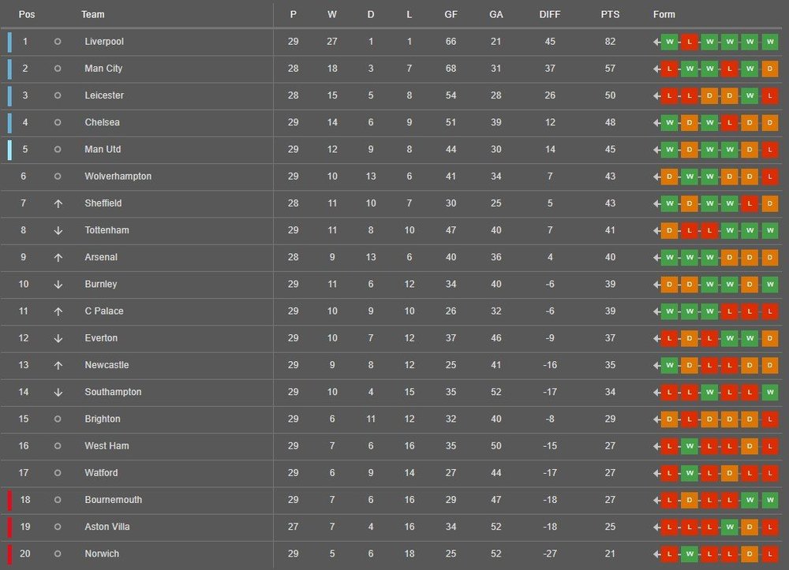
Task: Sort table by DIFF column header
Action: (549, 14)
